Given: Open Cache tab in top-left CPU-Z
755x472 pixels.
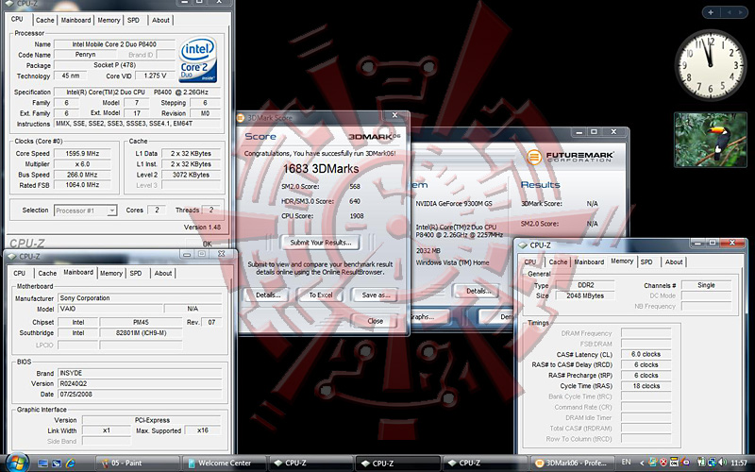Looking at the screenshot, I should click(x=44, y=20).
